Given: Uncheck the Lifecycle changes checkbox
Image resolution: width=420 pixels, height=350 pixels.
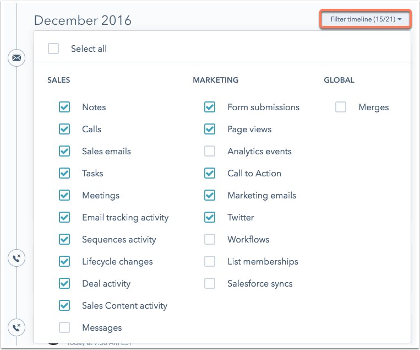Looking at the screenshot, I should tap(64, 261).
